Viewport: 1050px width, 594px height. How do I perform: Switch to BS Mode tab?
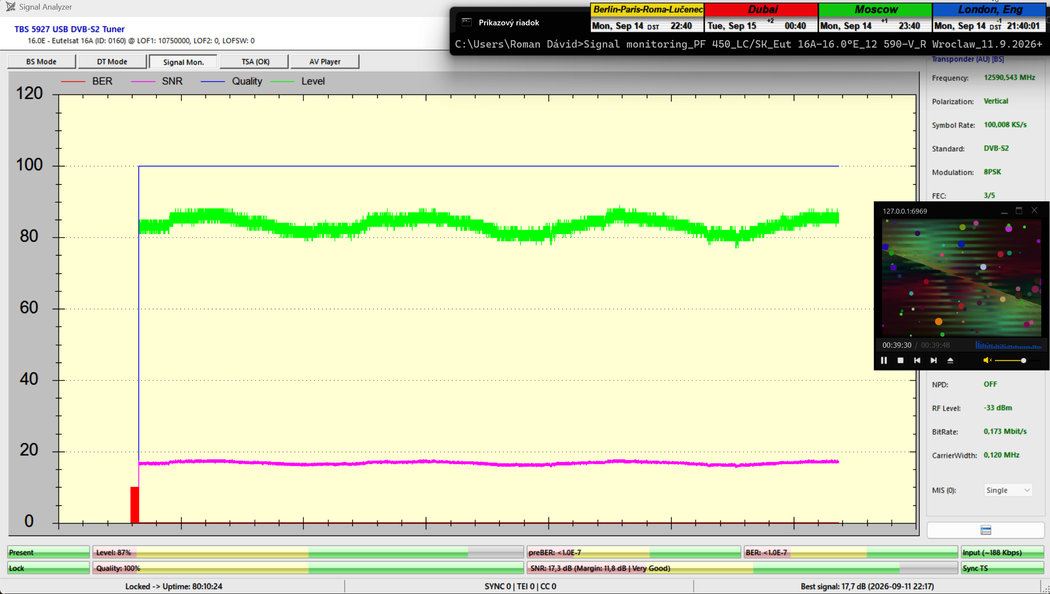(42, 62)
